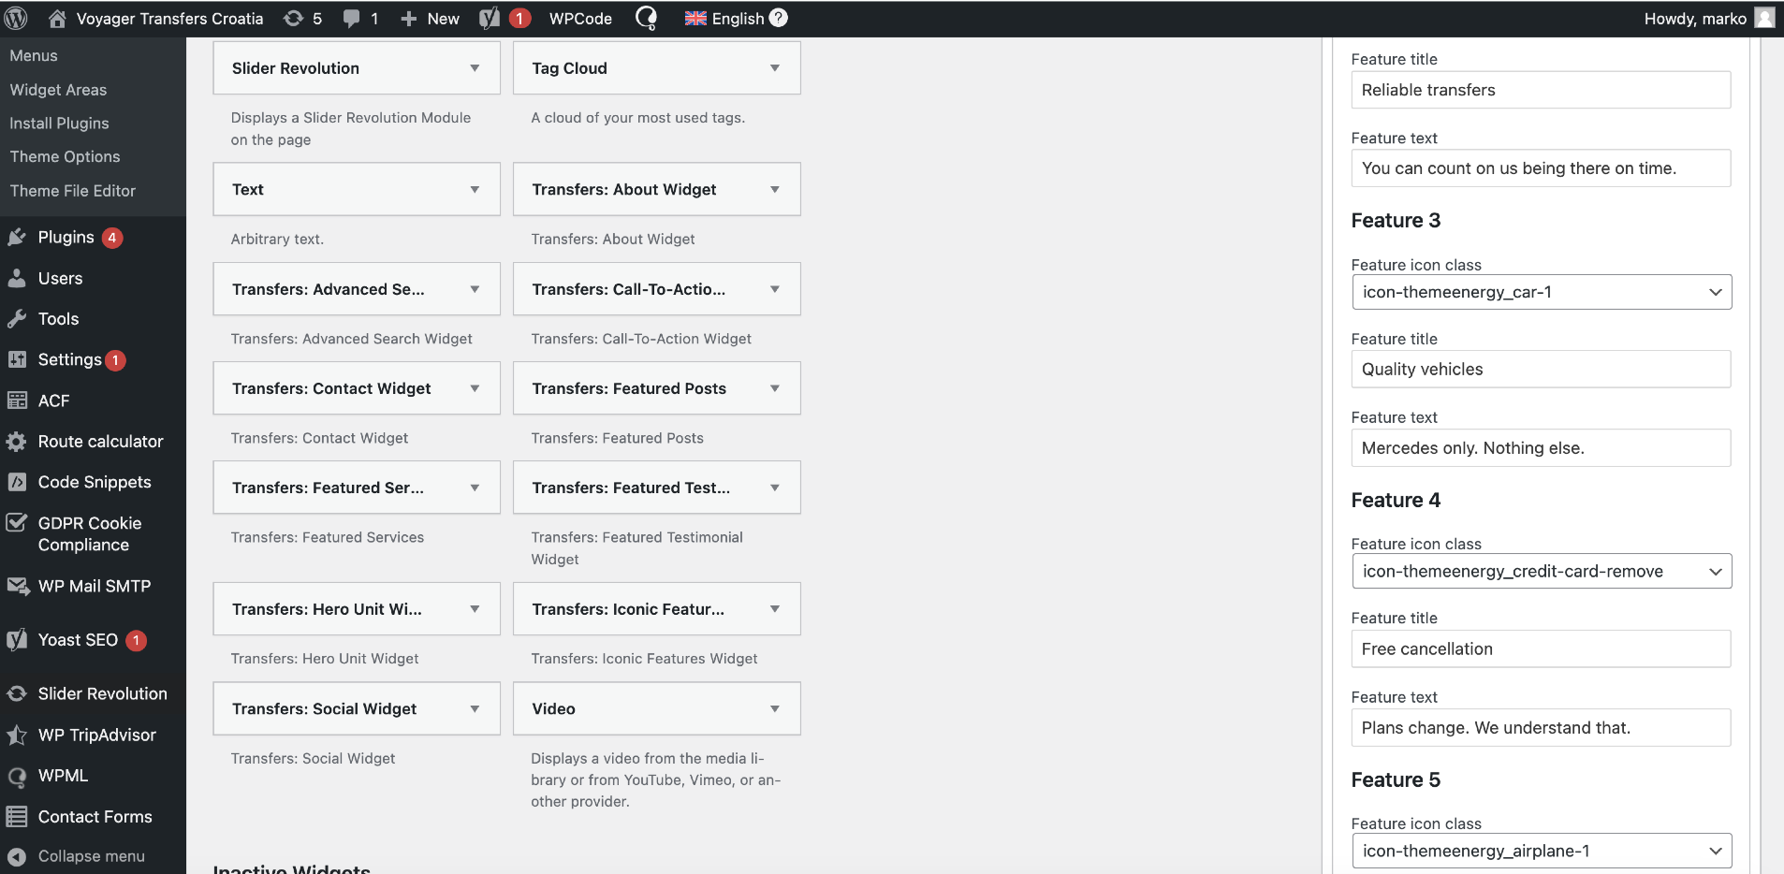Click the user avatar next to Howdy, marko

tap(1764, 18)
